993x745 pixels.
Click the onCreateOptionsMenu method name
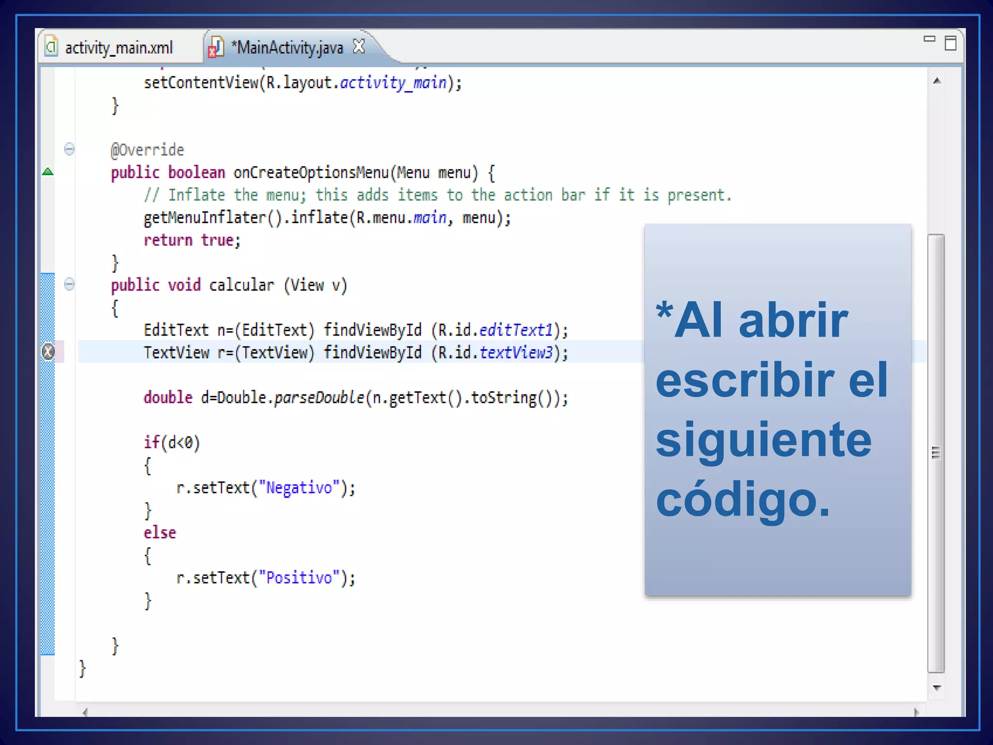tap(311, 173)
